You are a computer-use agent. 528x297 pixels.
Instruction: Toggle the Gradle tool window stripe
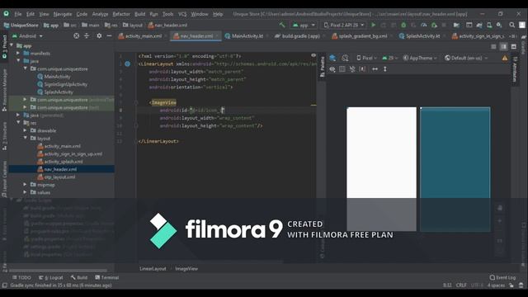point(524,45)
